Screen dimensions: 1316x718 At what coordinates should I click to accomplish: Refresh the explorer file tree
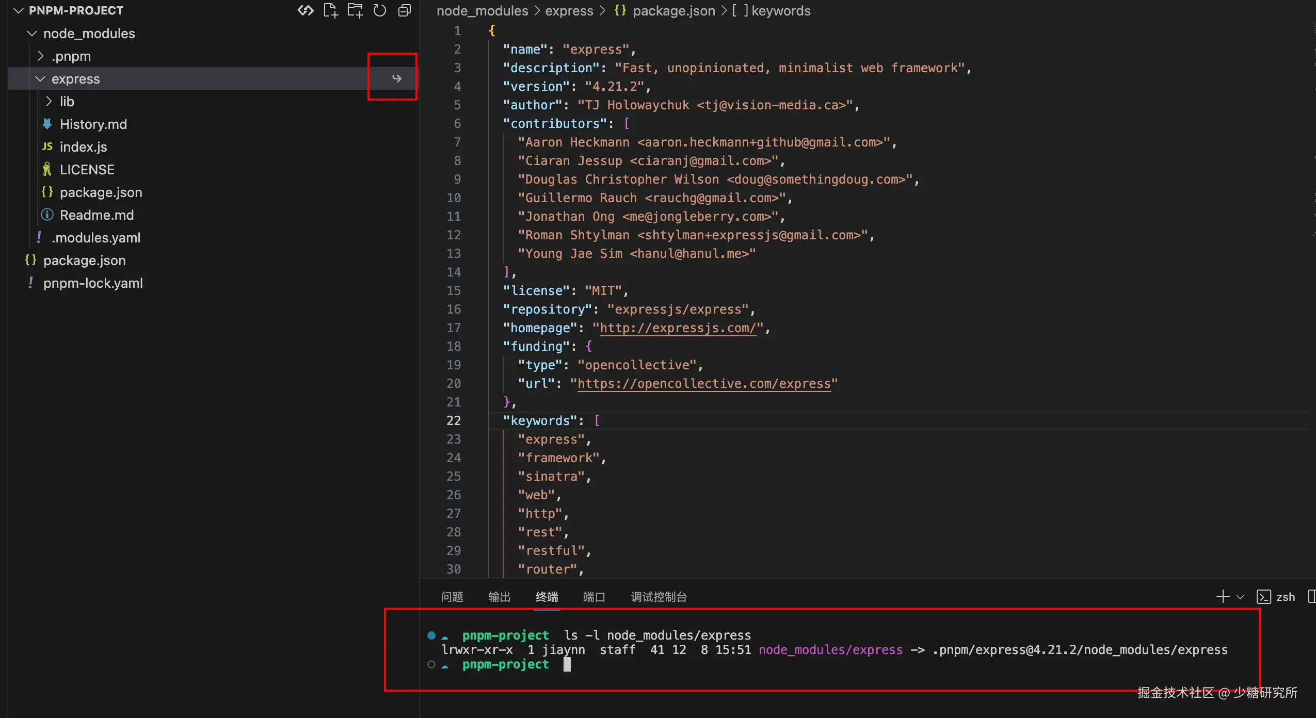coord(380,10)
